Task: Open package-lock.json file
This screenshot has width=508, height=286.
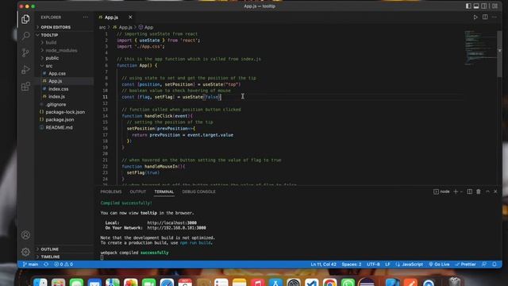Action: tap(64, 112)
